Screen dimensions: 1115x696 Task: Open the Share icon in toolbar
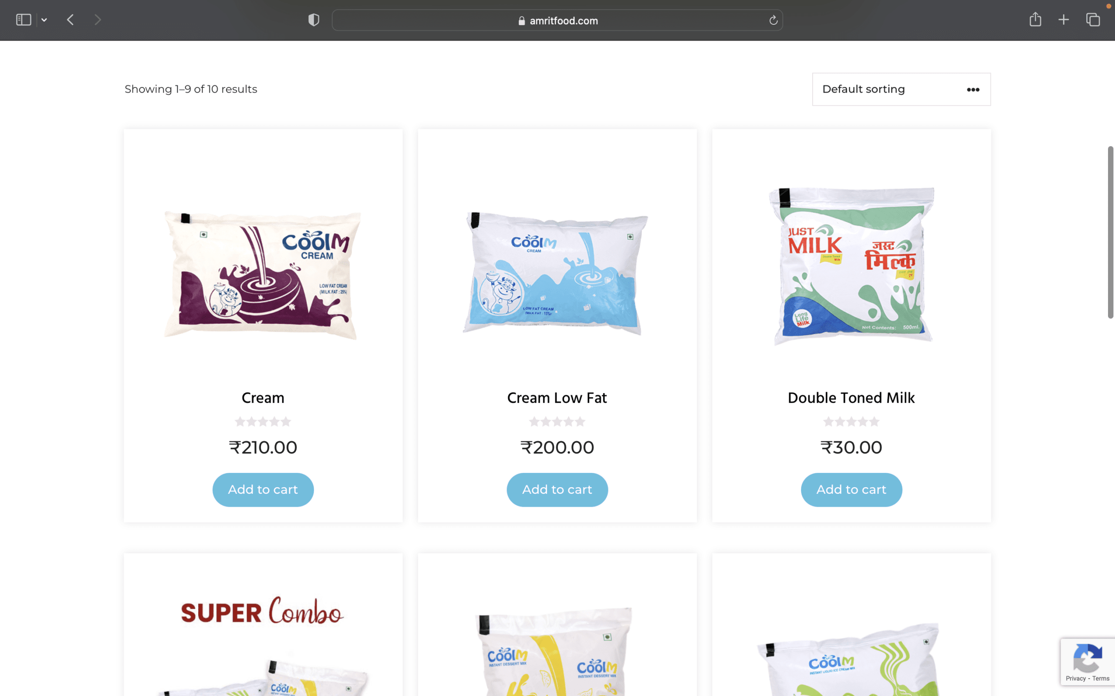click(x=1035, y=19)
